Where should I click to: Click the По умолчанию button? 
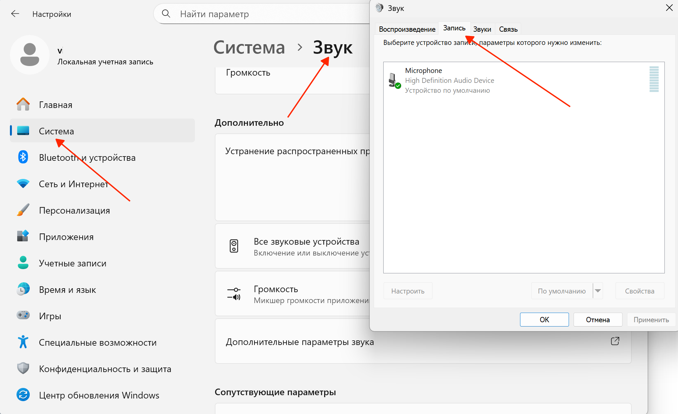tap(562, 291)
